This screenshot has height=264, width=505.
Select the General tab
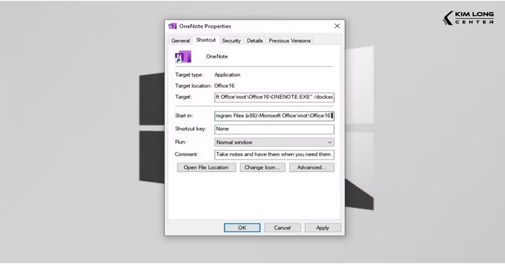180,40
